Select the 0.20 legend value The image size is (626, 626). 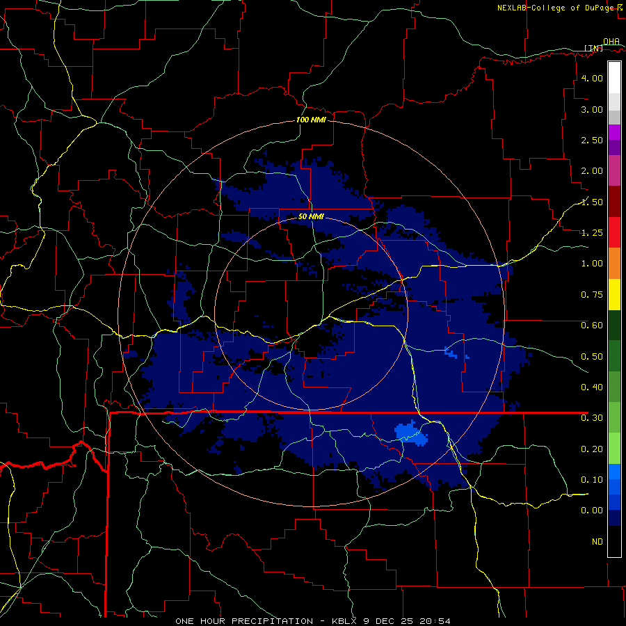coord(592,449)
